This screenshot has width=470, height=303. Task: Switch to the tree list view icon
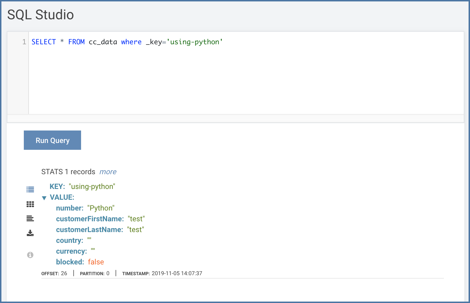pos(30,190)
